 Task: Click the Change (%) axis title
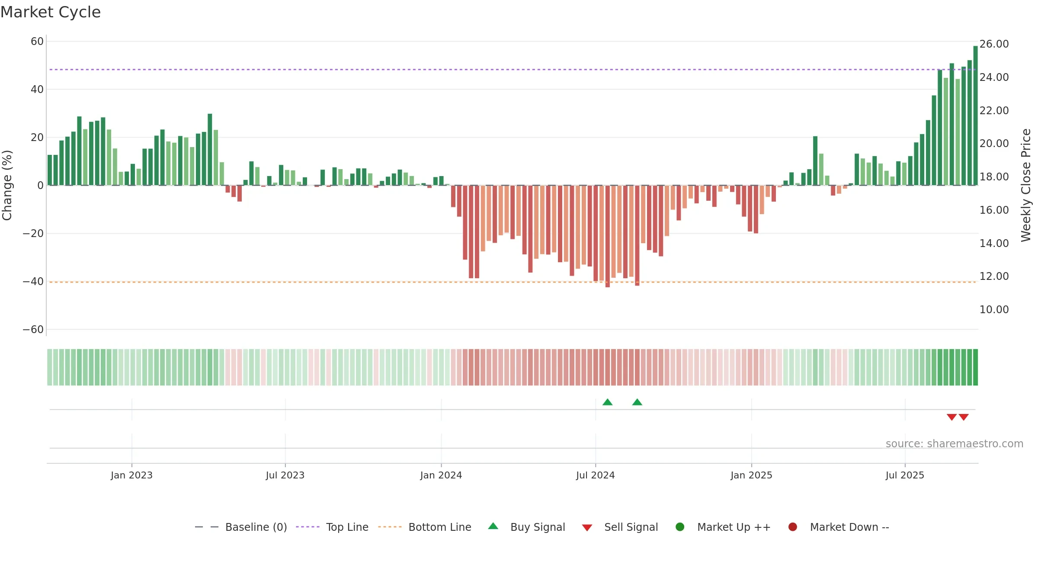click(7, 185)
